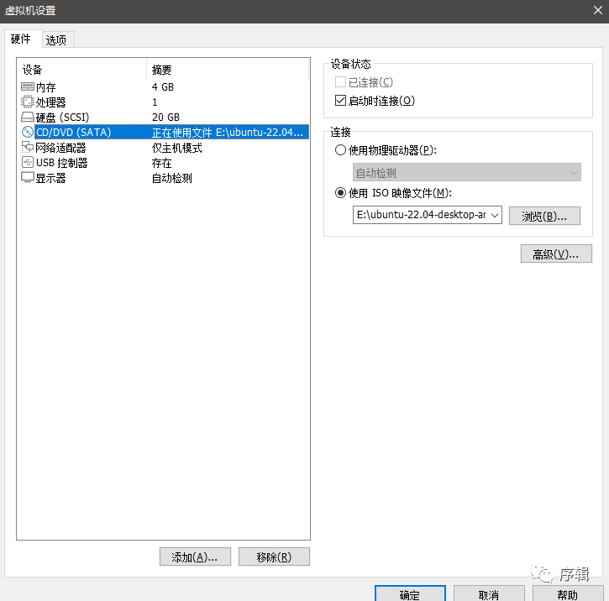The width and height of the screenshot is (609, 601).
Task: Open the 高级(V)... advanced settings button
Action: tap(556, 254)
